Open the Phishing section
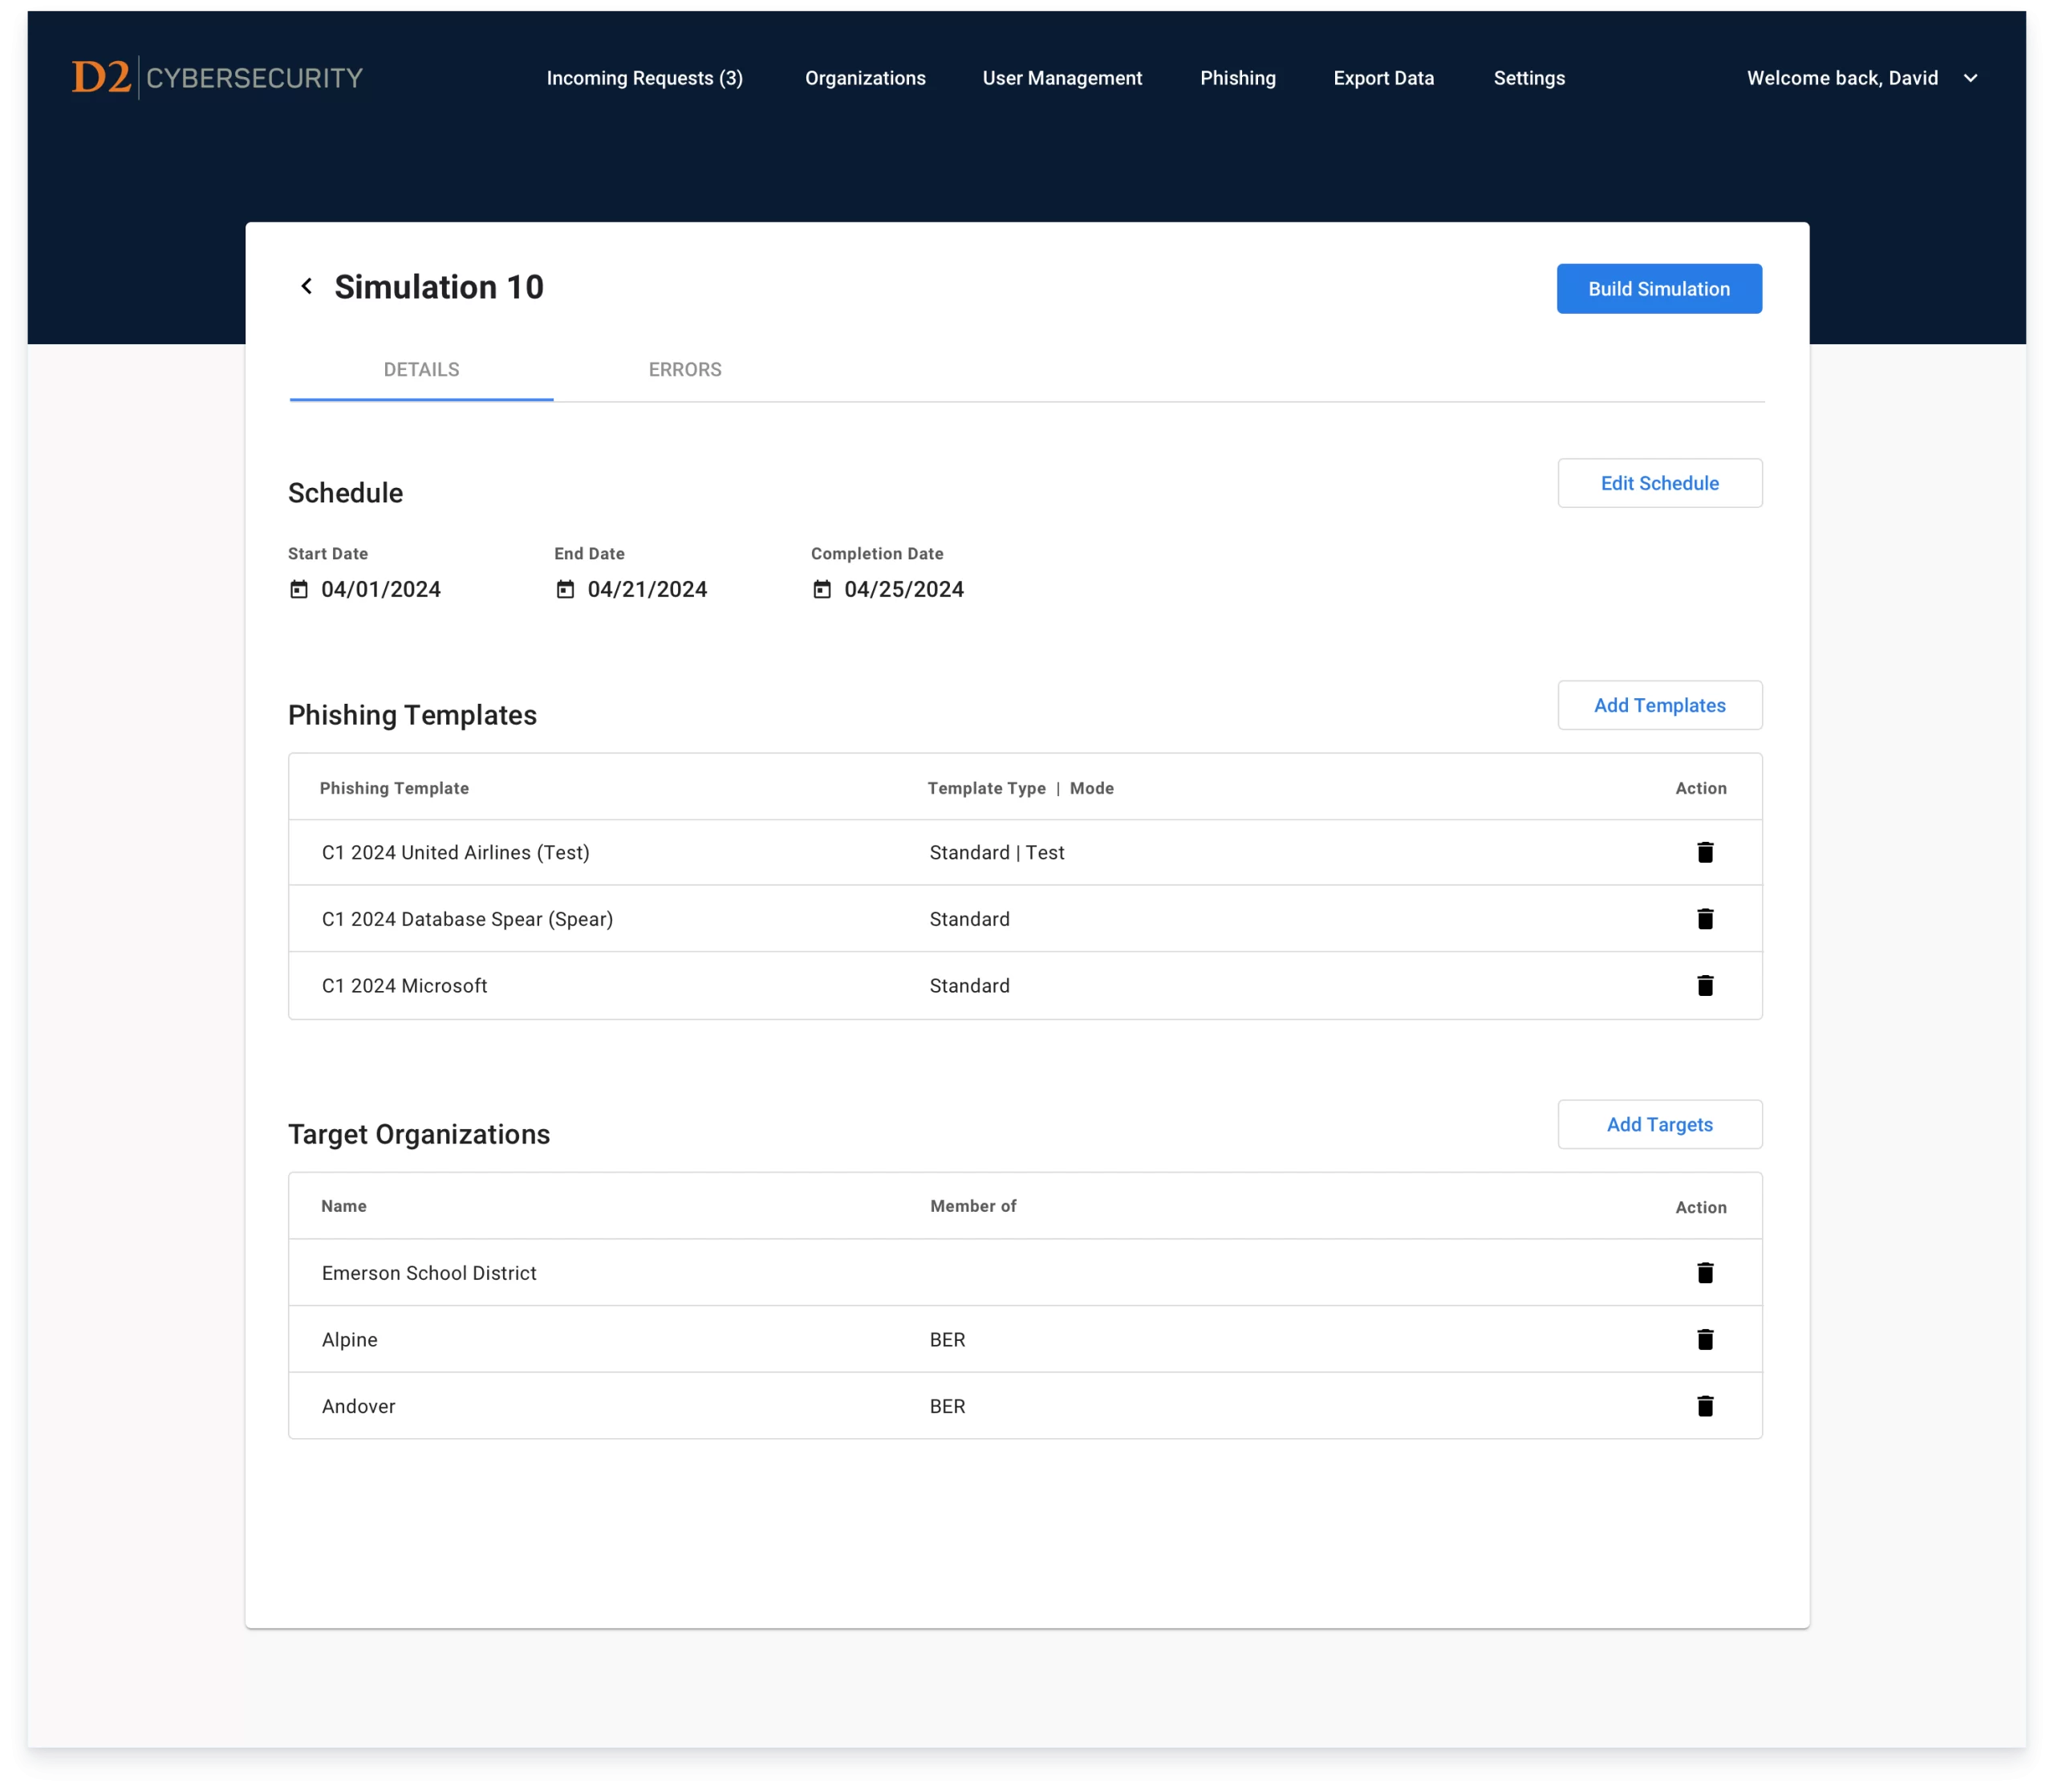Image resolution: width=2054 pixels, height=1792 pixels. (x=1238, y=78)
